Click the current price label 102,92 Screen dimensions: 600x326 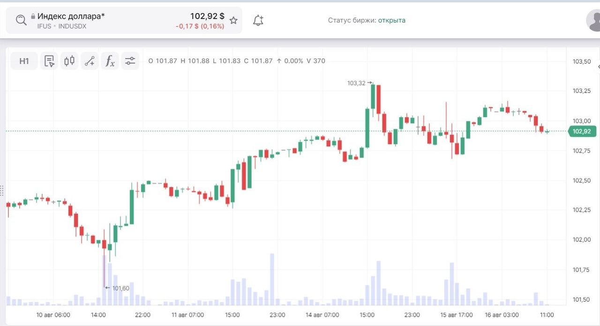[582, 132]
